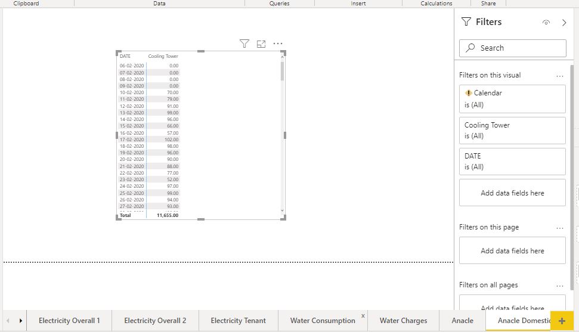Open the Water Charges page tab

403,321
